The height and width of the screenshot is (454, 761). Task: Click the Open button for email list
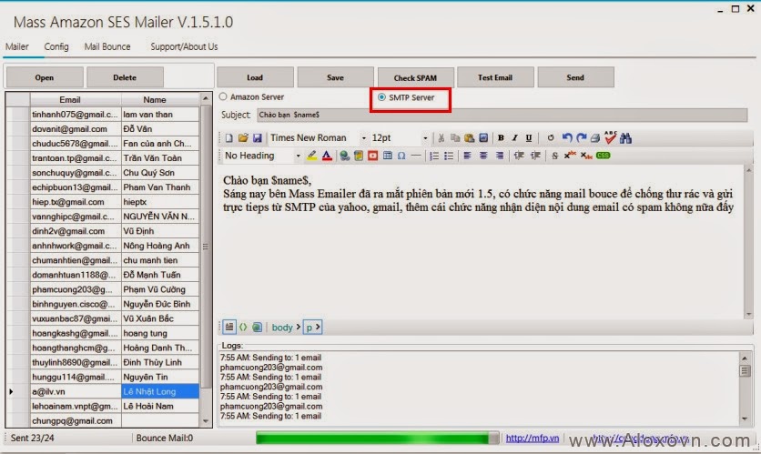45,77
